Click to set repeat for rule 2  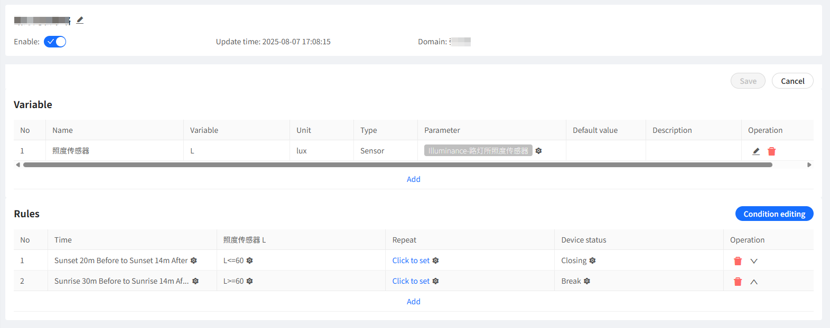(x=411, y=281)
